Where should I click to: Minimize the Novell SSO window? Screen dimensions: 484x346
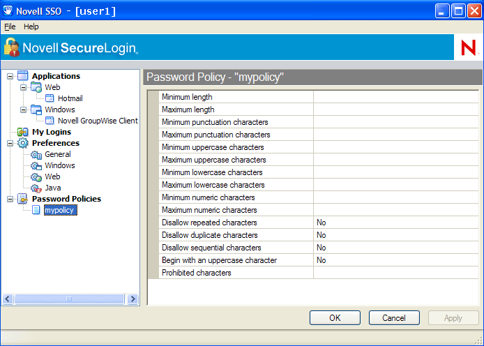(x=442, y=11)
